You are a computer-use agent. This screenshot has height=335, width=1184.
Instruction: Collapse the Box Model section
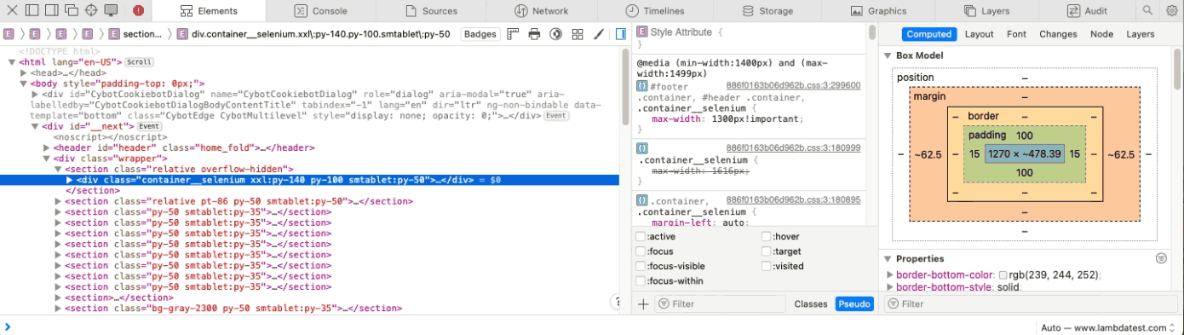pyautogui.click(x=888, y=55)
